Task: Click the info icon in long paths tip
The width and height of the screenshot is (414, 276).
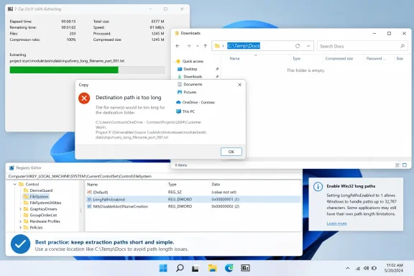Action: point(318,187)
